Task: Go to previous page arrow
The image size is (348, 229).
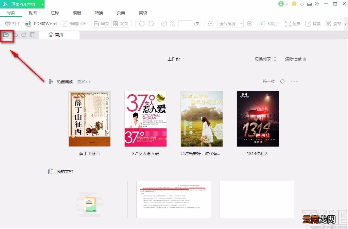Action: [x=164, y=23]
